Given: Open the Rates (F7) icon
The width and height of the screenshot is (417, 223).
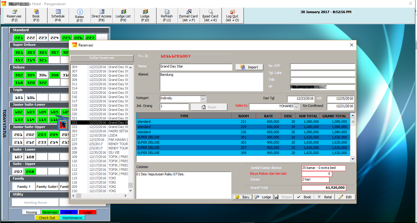Looking at the screenshot, I should point(80,16).
